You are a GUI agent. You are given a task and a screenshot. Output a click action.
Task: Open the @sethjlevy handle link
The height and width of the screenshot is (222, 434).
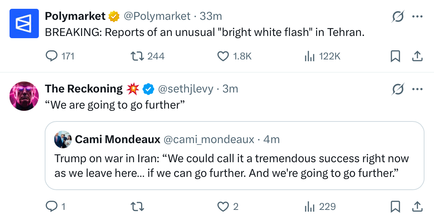185,89
